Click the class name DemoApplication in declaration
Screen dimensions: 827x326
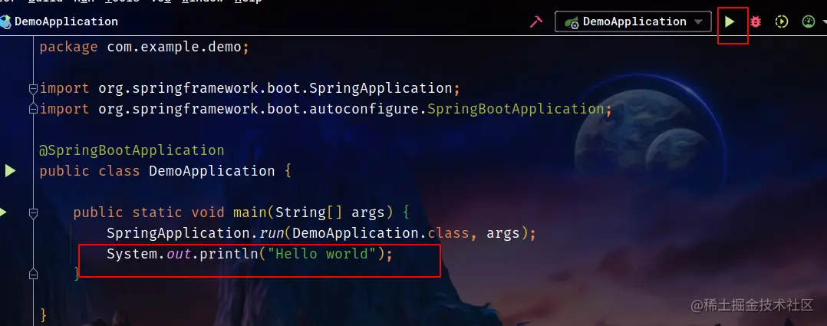(212, 171)
